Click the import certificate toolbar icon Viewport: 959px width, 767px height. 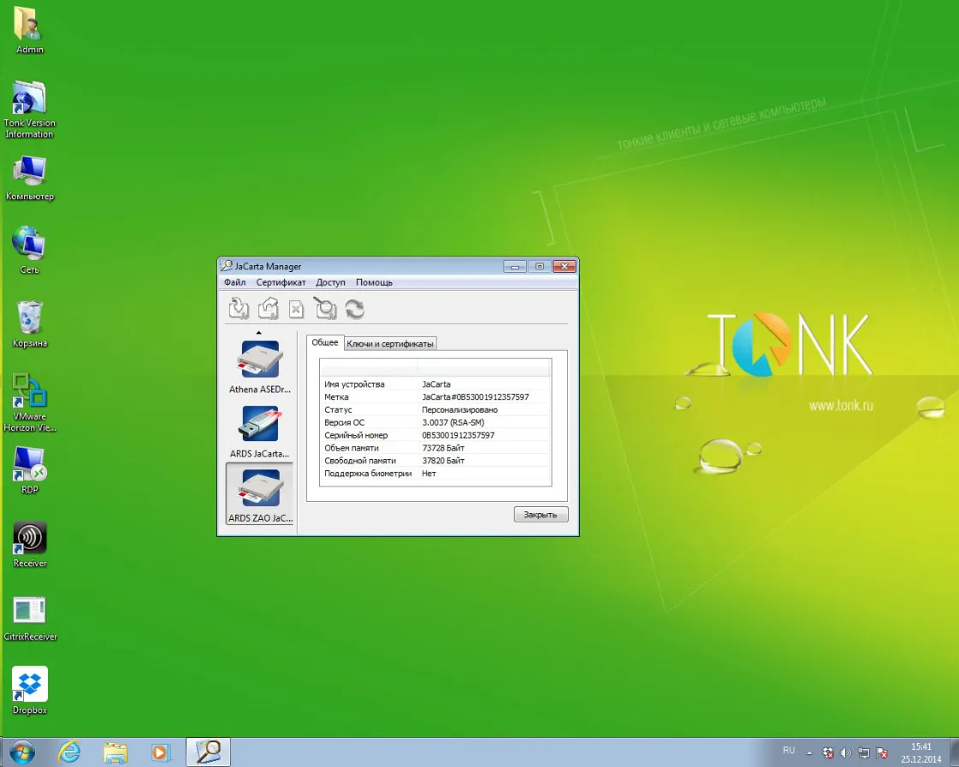tap(239, 309)
